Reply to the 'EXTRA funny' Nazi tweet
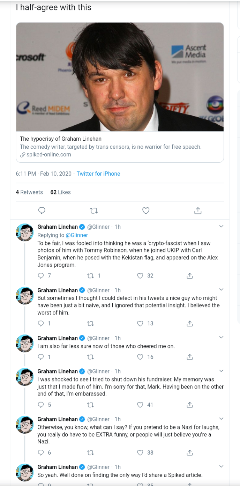Screen dimensions: 240x486 click(41, 453)
